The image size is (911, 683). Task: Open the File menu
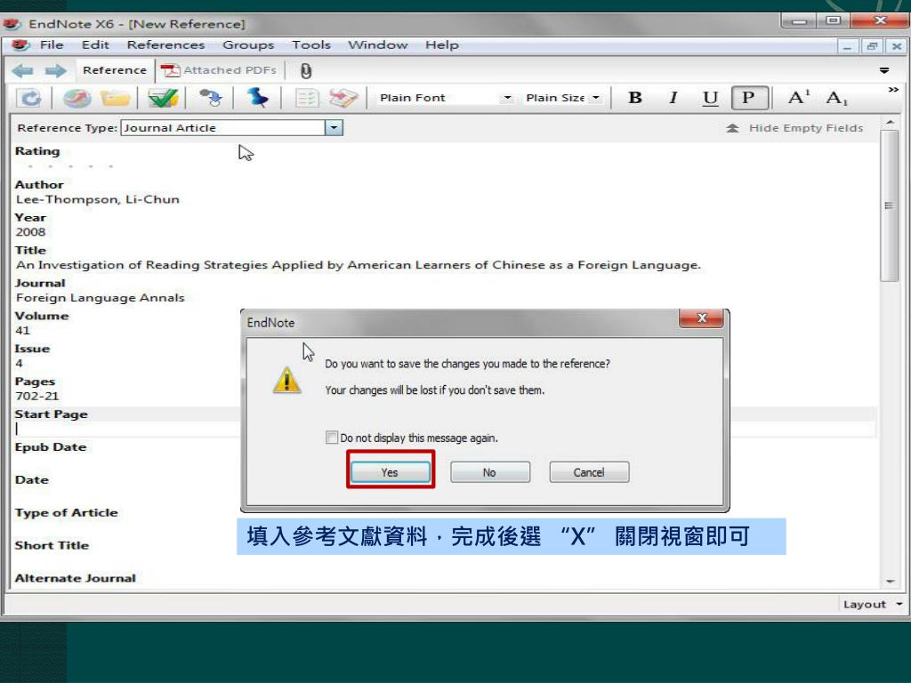coord(51,44)
